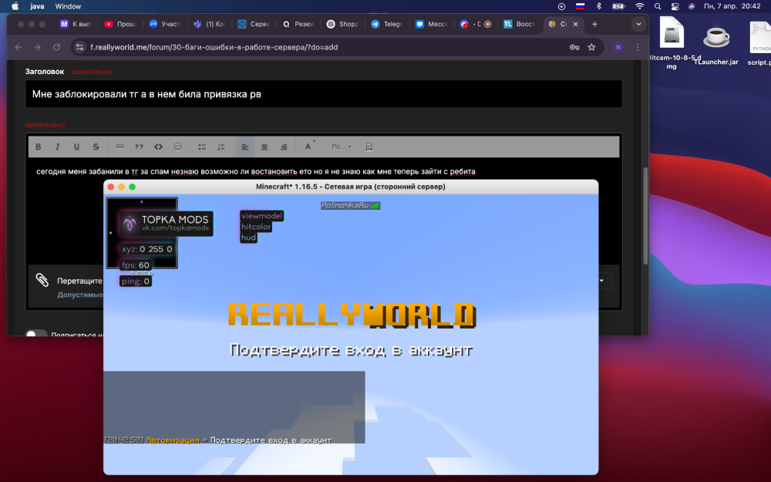Image resolution: width=771 pixels, height=482 pixels.
Task: Preview the post with the magnifier-page icon
Action: click(369, 147)
